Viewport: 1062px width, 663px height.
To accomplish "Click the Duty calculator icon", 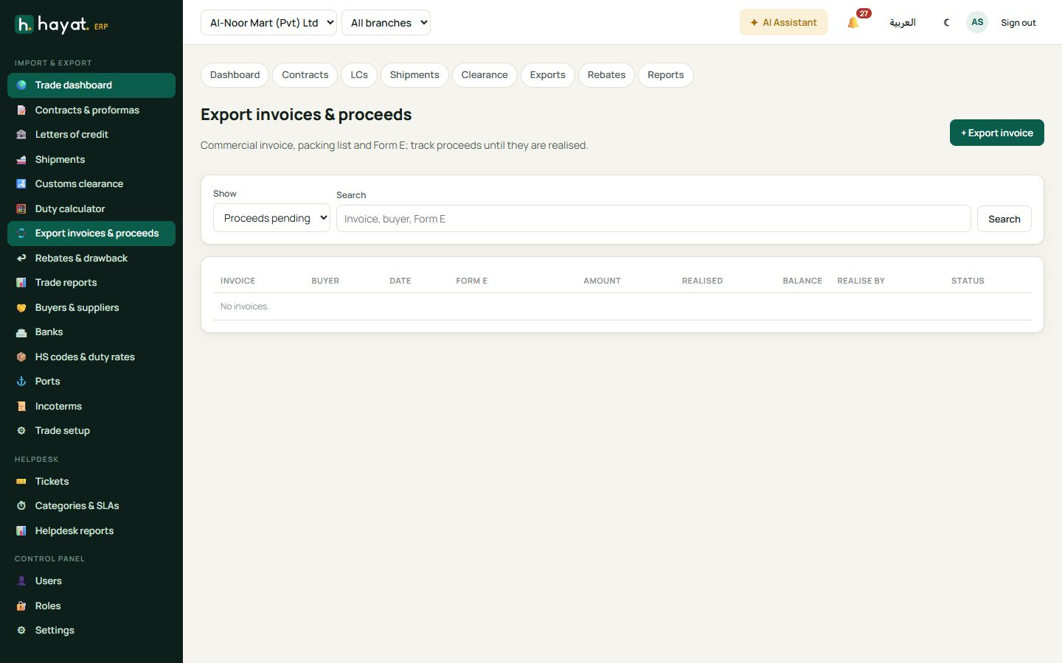I will coord(21,209).
